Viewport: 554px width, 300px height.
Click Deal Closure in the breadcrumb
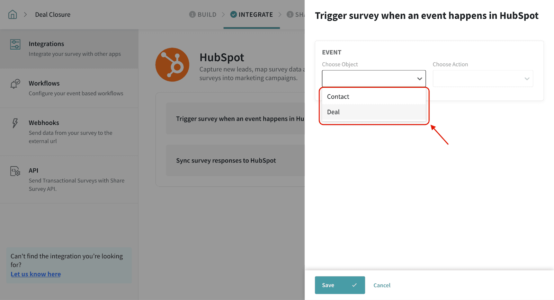pos(53,15)
